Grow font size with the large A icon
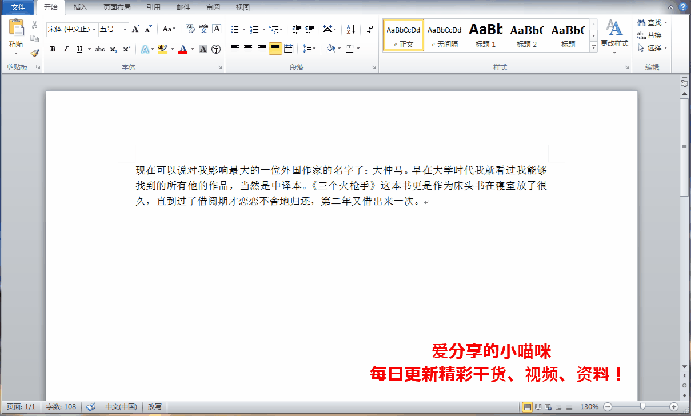 pyautogui.click(x=135, y=29)
